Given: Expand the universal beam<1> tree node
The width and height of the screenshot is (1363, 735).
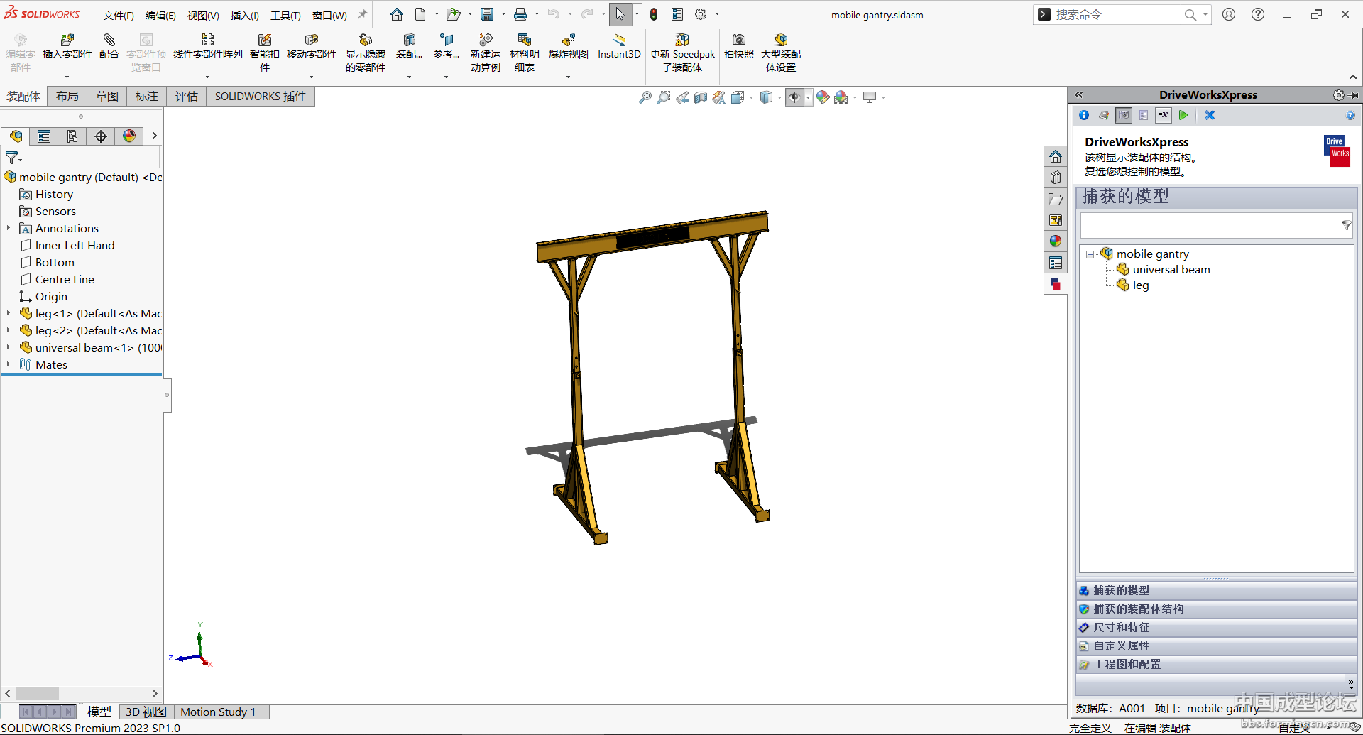Looking at the screenshot, I should (9, 347).
